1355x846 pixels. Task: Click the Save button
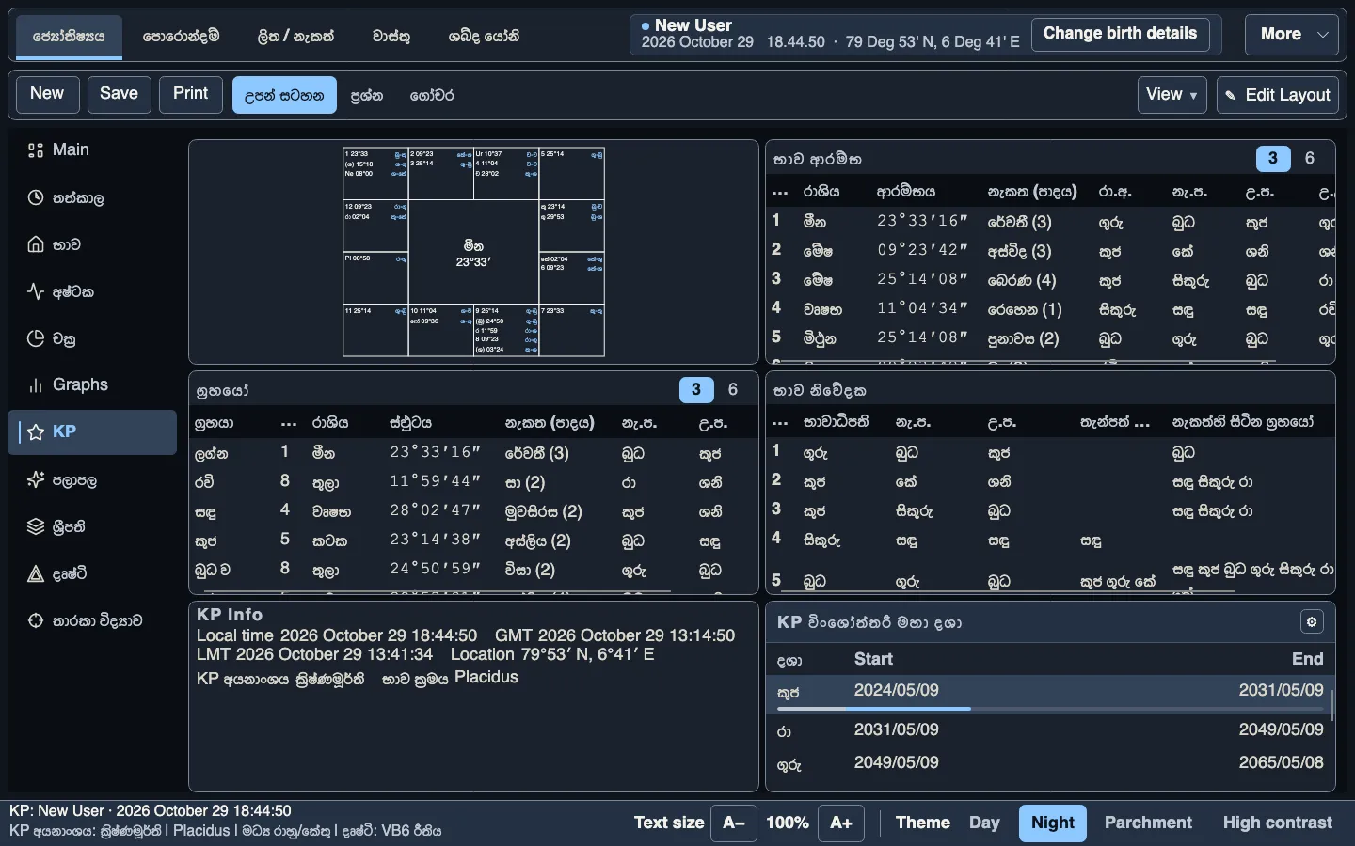119,94
